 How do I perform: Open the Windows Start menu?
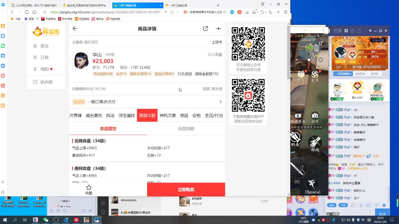click(5, 220)
